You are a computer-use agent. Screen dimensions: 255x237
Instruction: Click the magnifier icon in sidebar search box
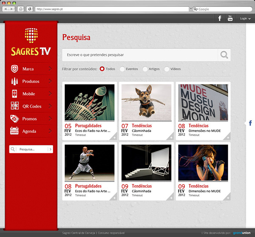[13, 149]
